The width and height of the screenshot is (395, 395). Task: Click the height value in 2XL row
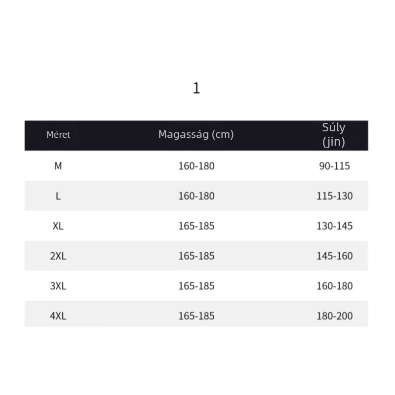point(197,256)
